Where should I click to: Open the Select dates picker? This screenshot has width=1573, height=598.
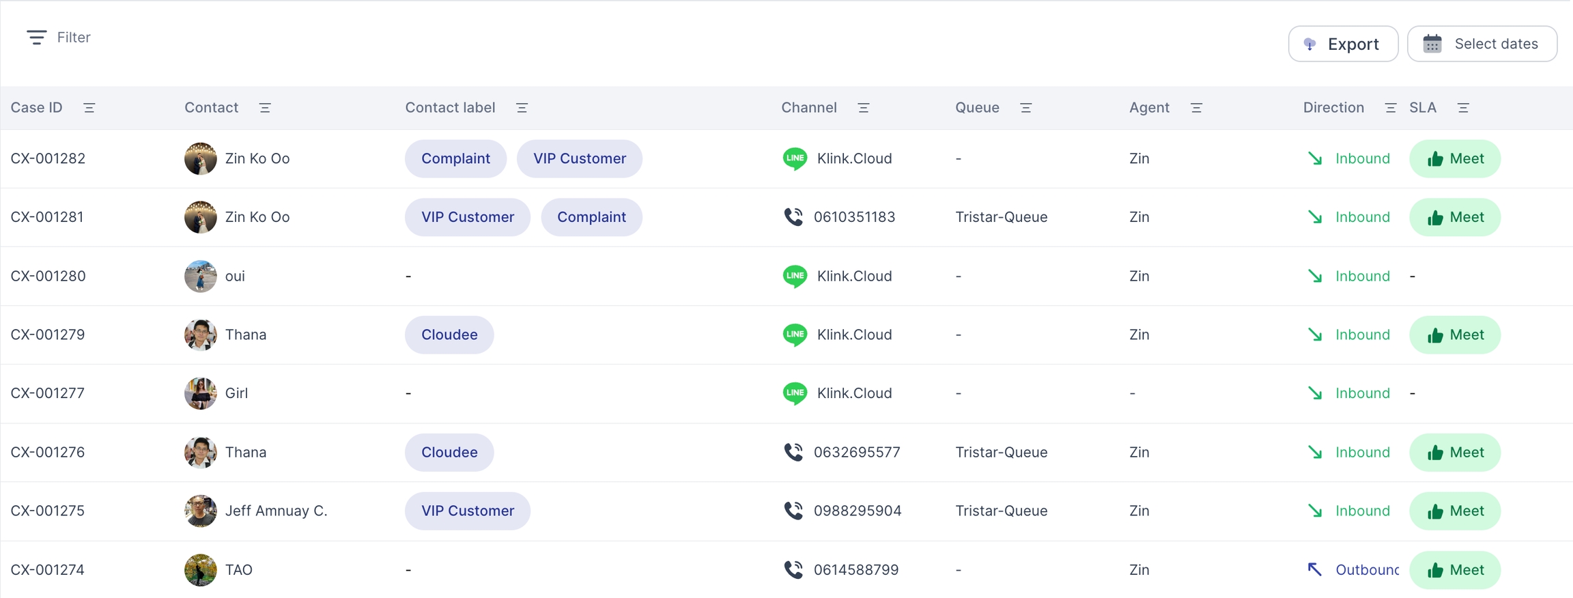[1482, 44]
